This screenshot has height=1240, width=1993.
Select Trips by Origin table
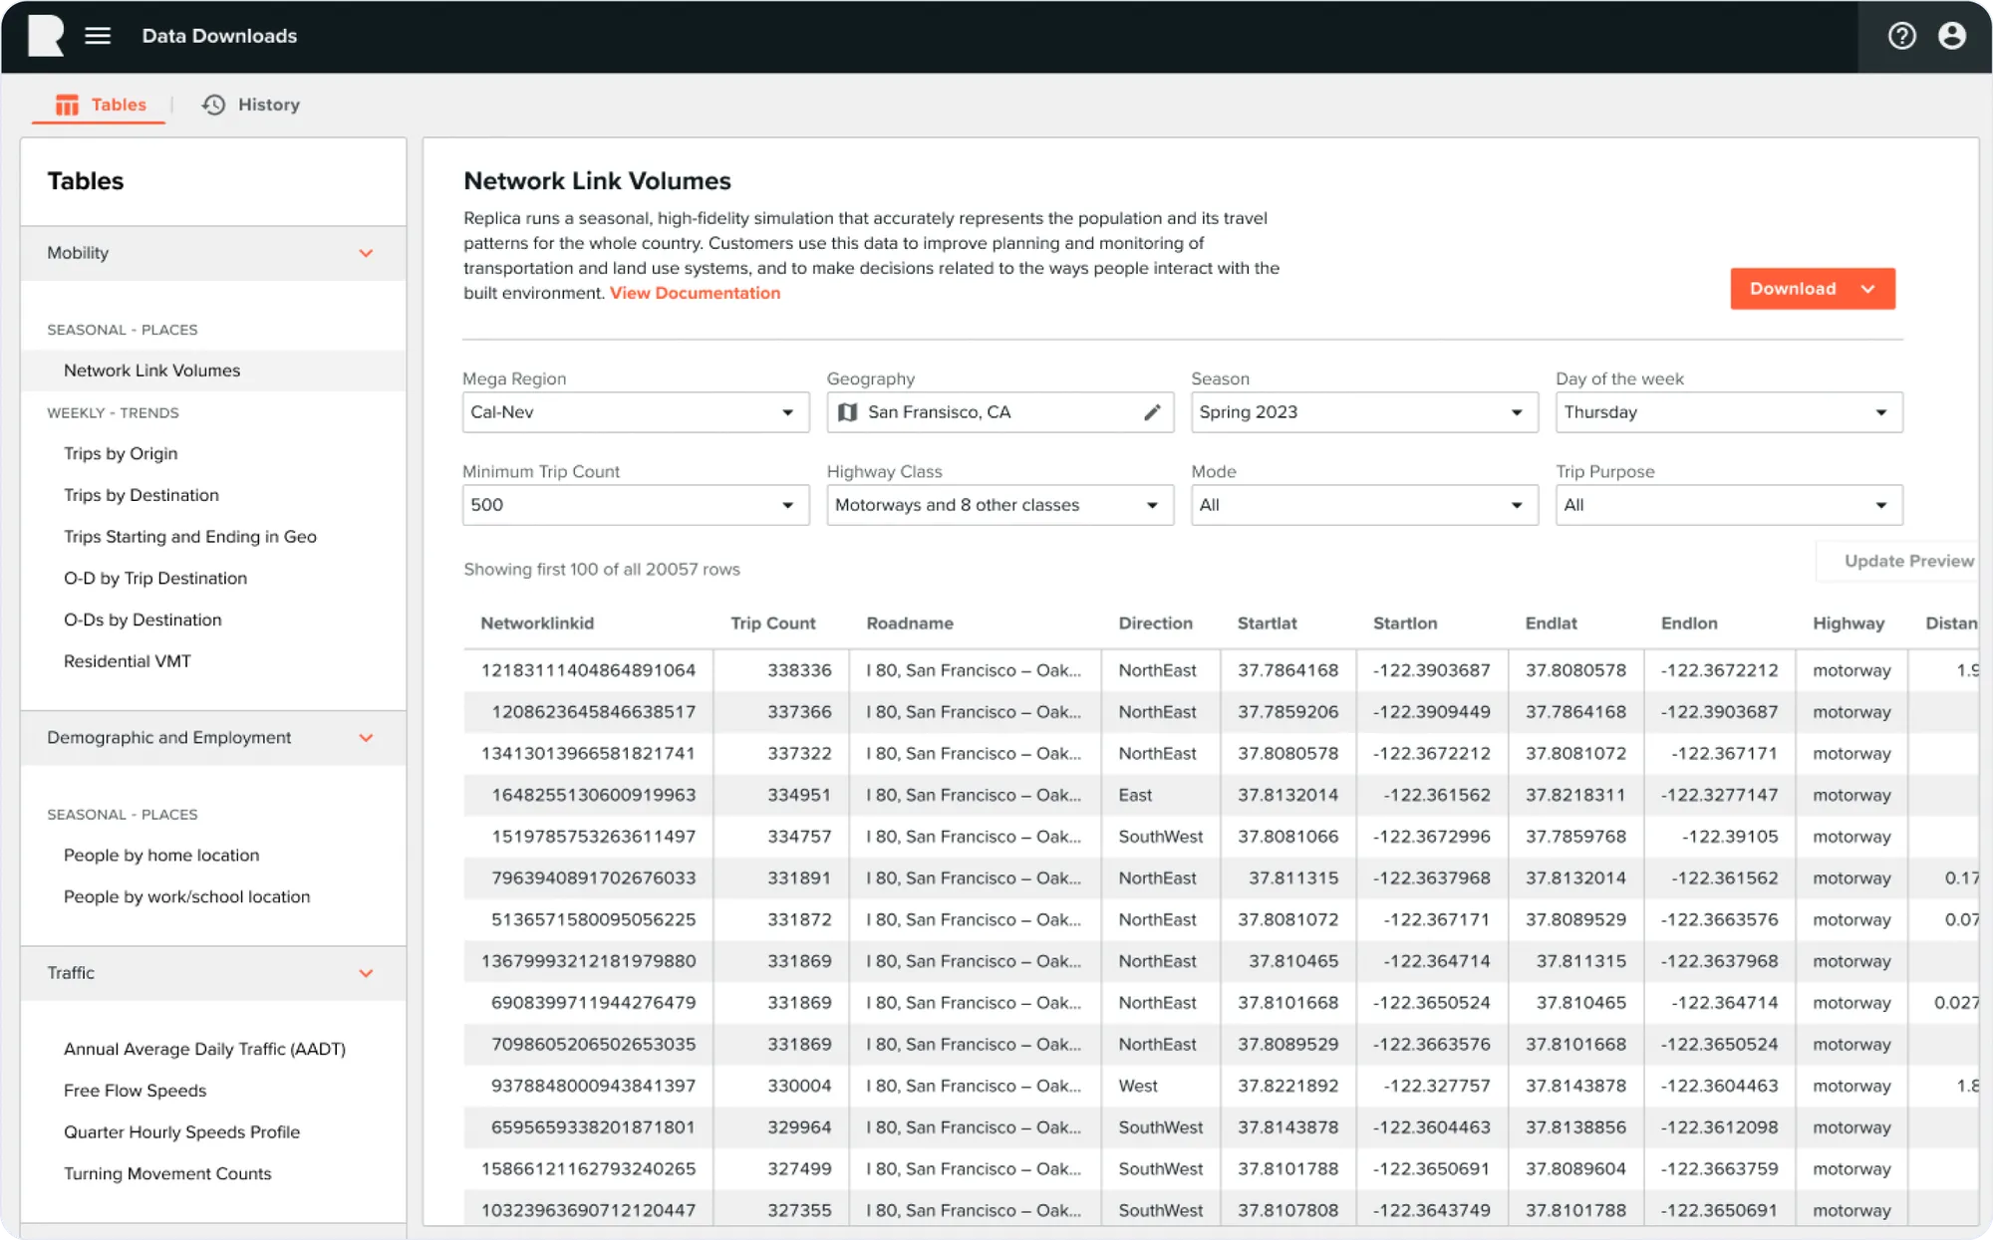click(x=121, y=453)
